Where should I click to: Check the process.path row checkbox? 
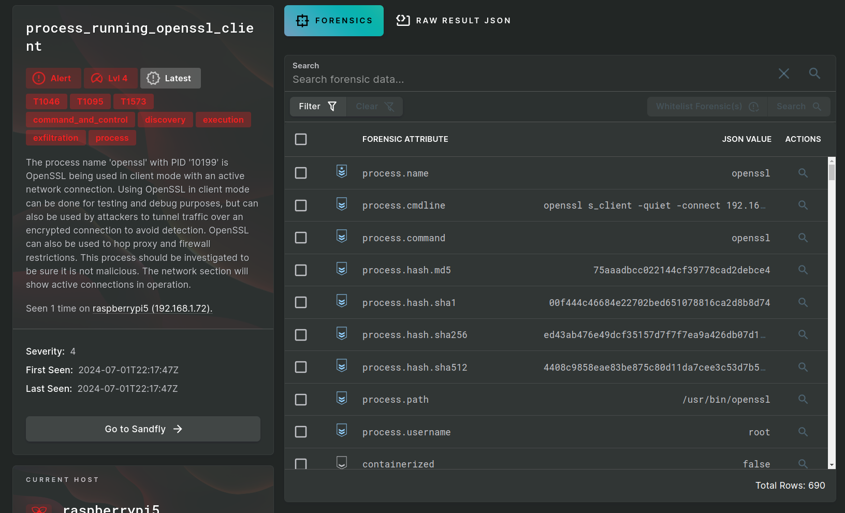coord(301,400)
